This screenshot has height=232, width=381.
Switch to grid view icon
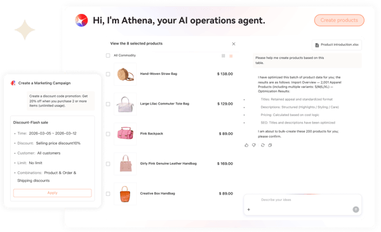click(x=224, y=56)
